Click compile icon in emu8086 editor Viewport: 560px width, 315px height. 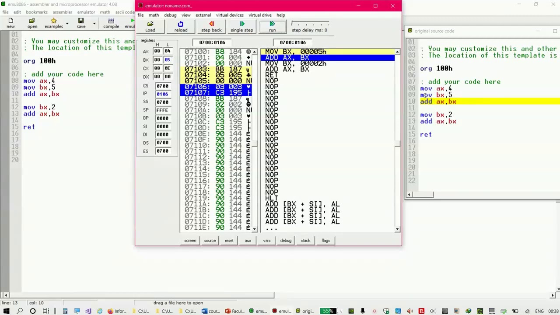coord(111,23)
